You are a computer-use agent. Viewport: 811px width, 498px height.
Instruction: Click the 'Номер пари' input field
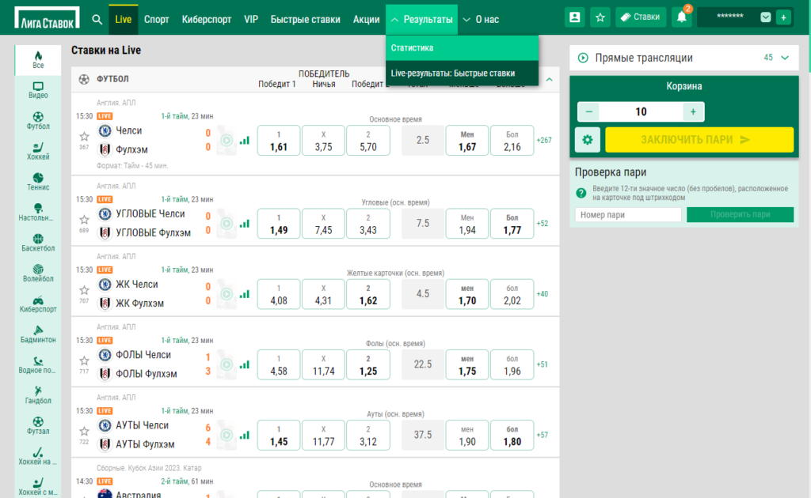click(628, 215)
